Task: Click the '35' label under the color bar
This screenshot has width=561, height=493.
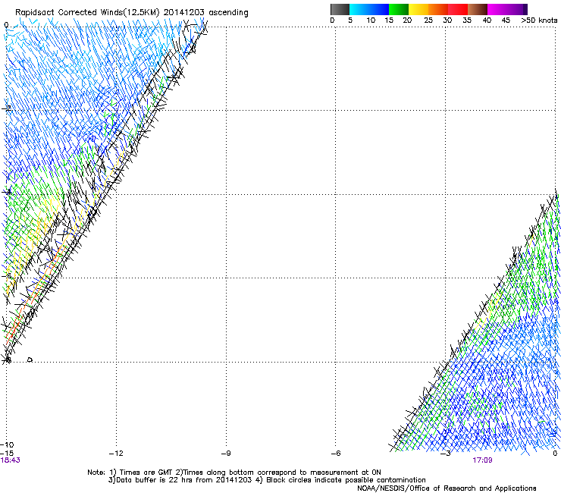Action: (x=467, y=20)
